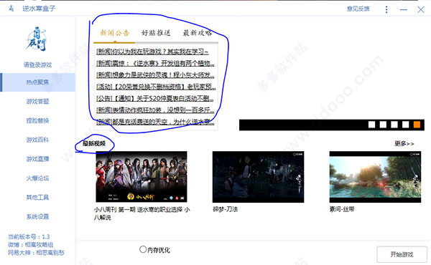Select the orange active banner indicator

click(417, 125)
